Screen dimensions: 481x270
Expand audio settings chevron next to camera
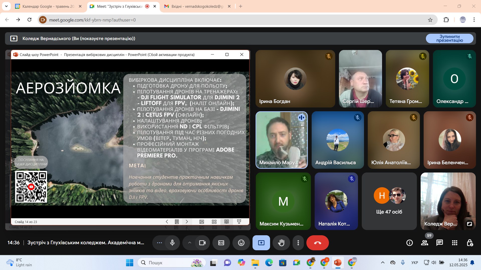190,243
